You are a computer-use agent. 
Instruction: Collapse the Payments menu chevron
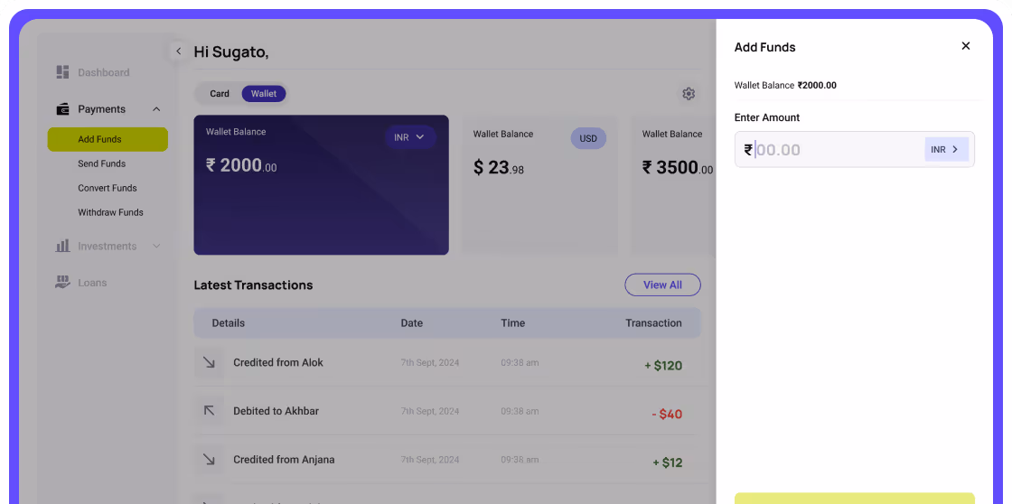coord(156,109)
